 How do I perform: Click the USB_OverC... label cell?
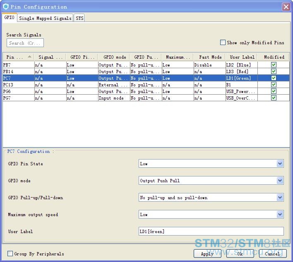coord(241,98)
